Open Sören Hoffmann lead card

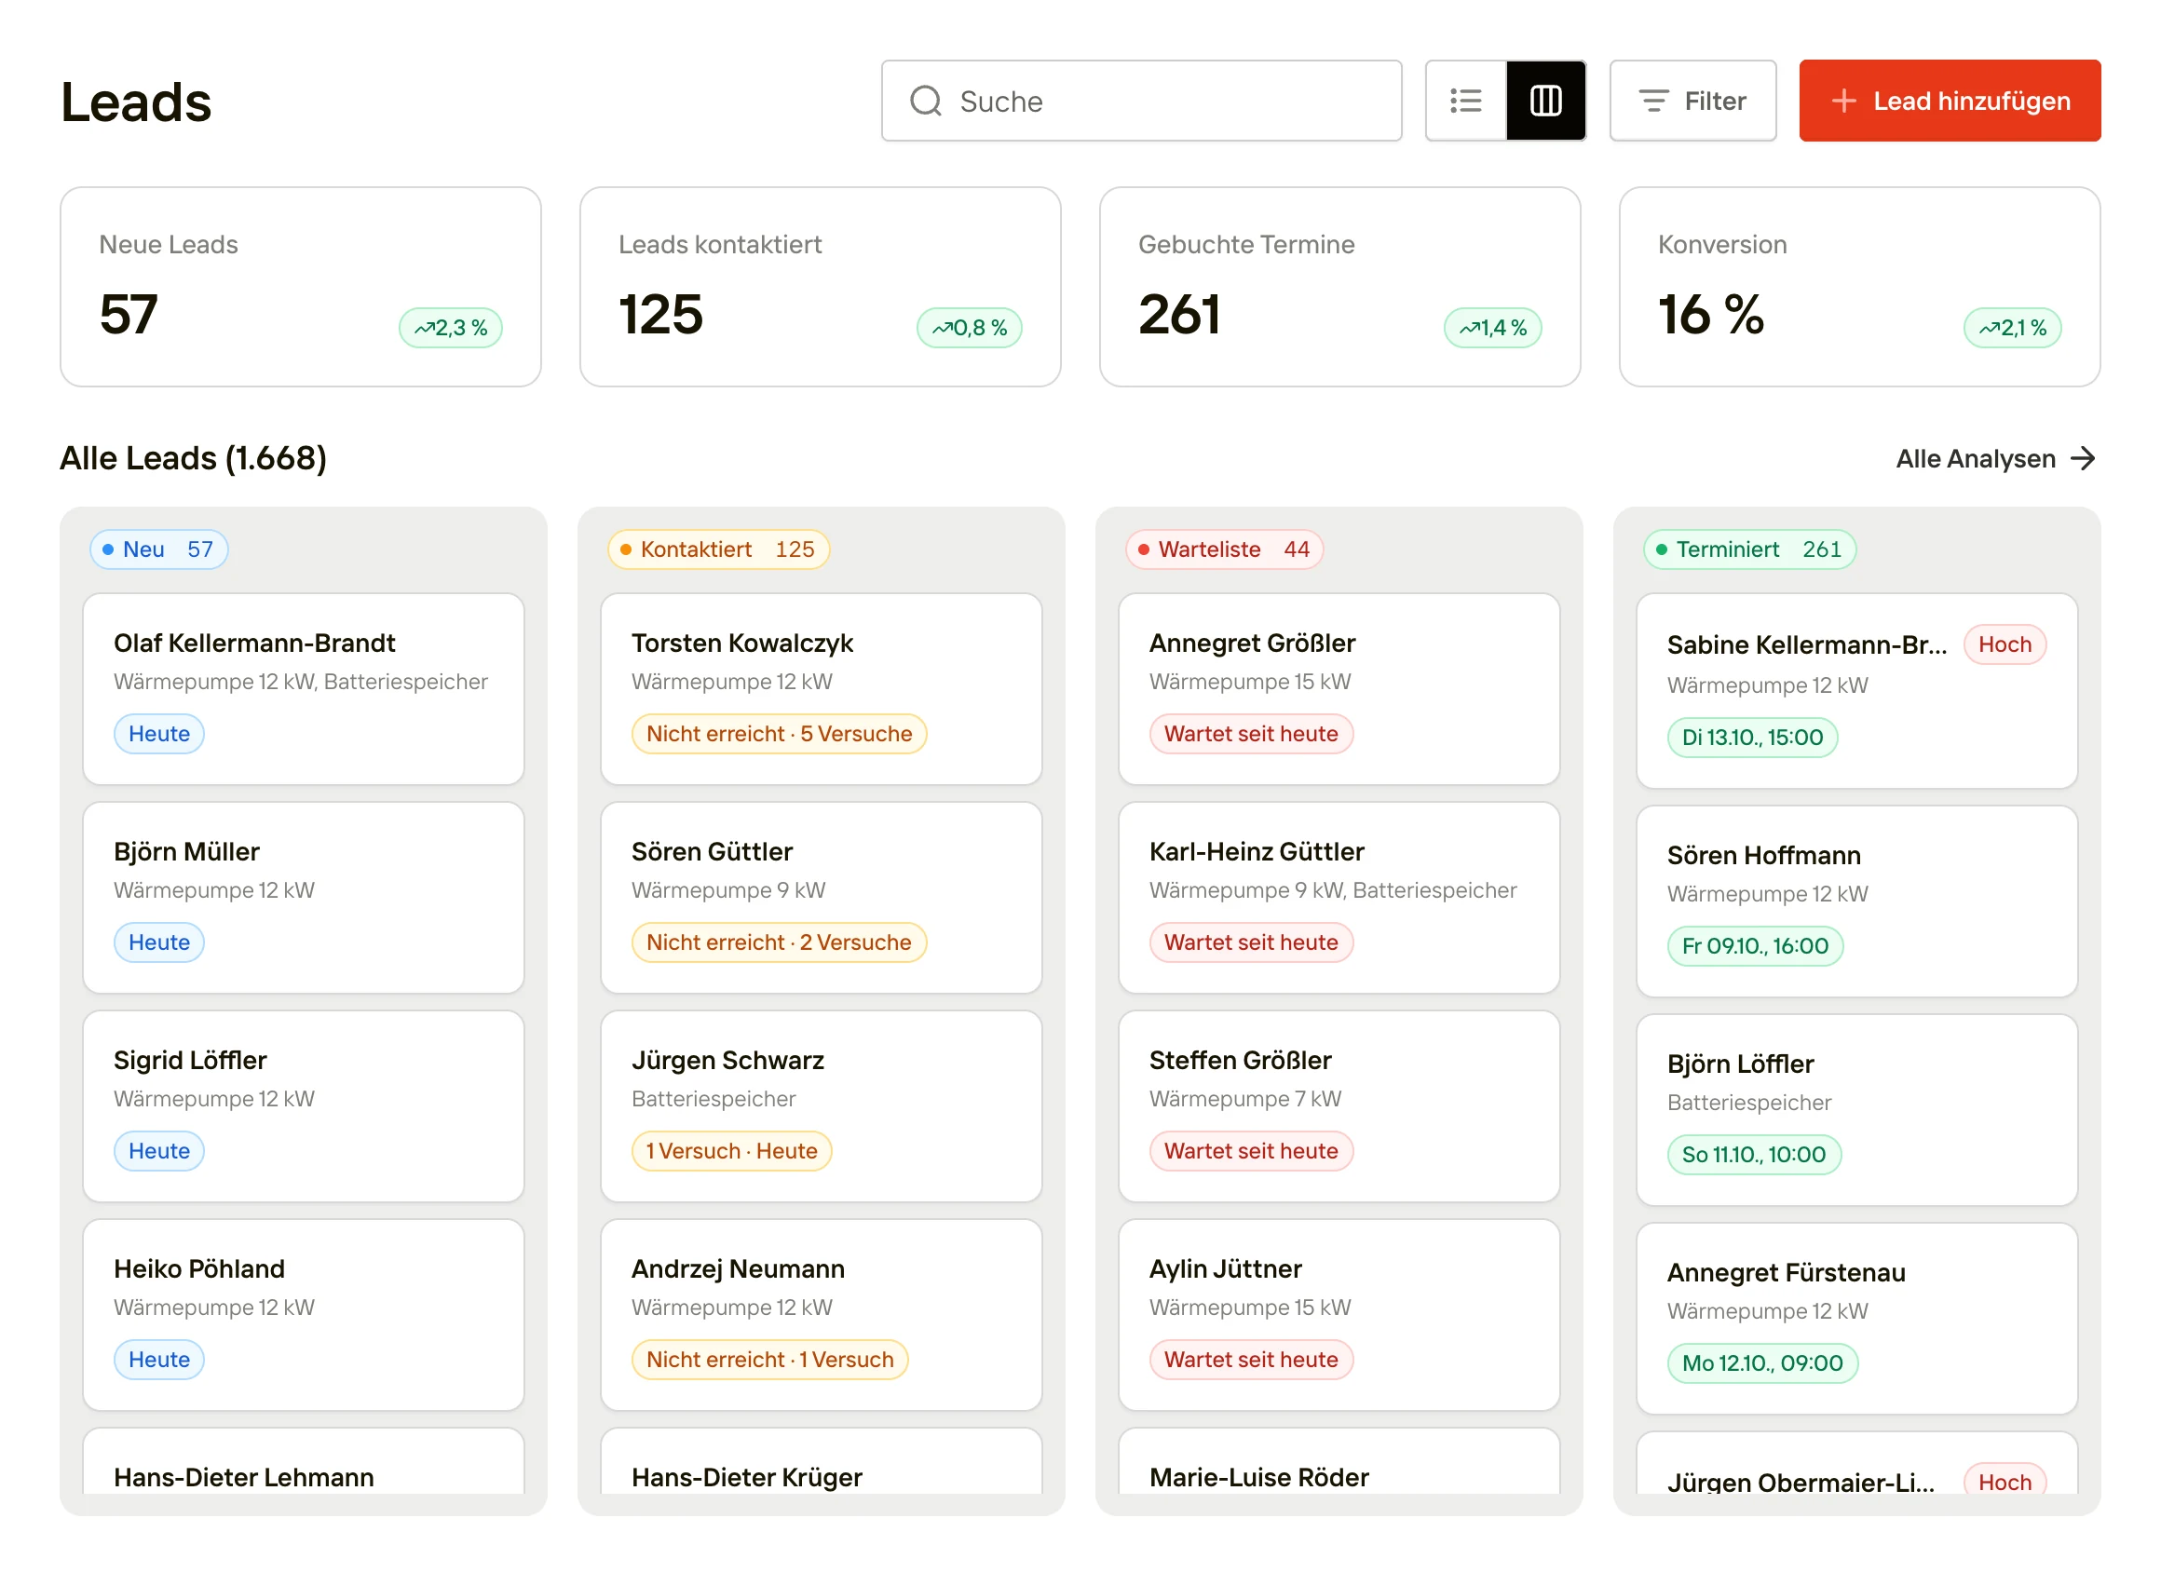tap(1857, 902)
